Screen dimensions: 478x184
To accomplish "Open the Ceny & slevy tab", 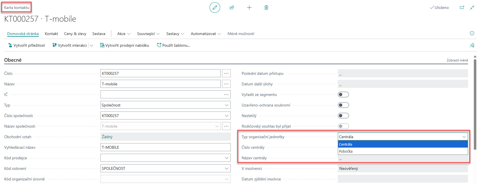I will point(75,34).
